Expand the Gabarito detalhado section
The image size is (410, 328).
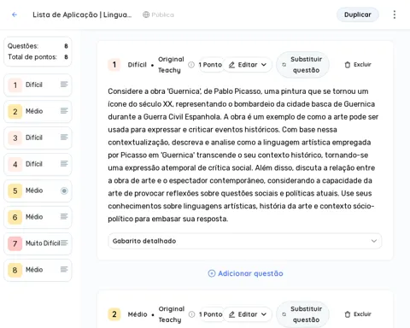coord(245,241)
